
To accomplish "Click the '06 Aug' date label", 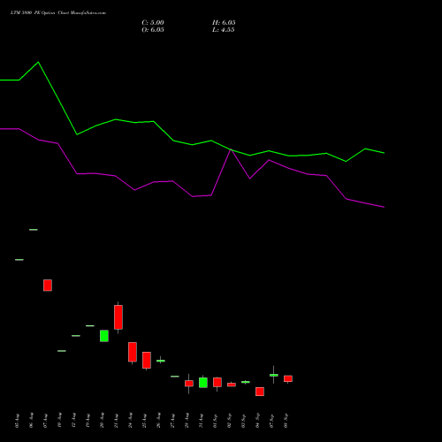I will click(x=31, y=421).
